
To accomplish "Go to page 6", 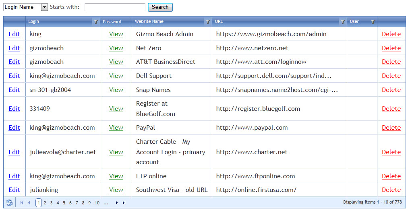I will click(70, 203).
